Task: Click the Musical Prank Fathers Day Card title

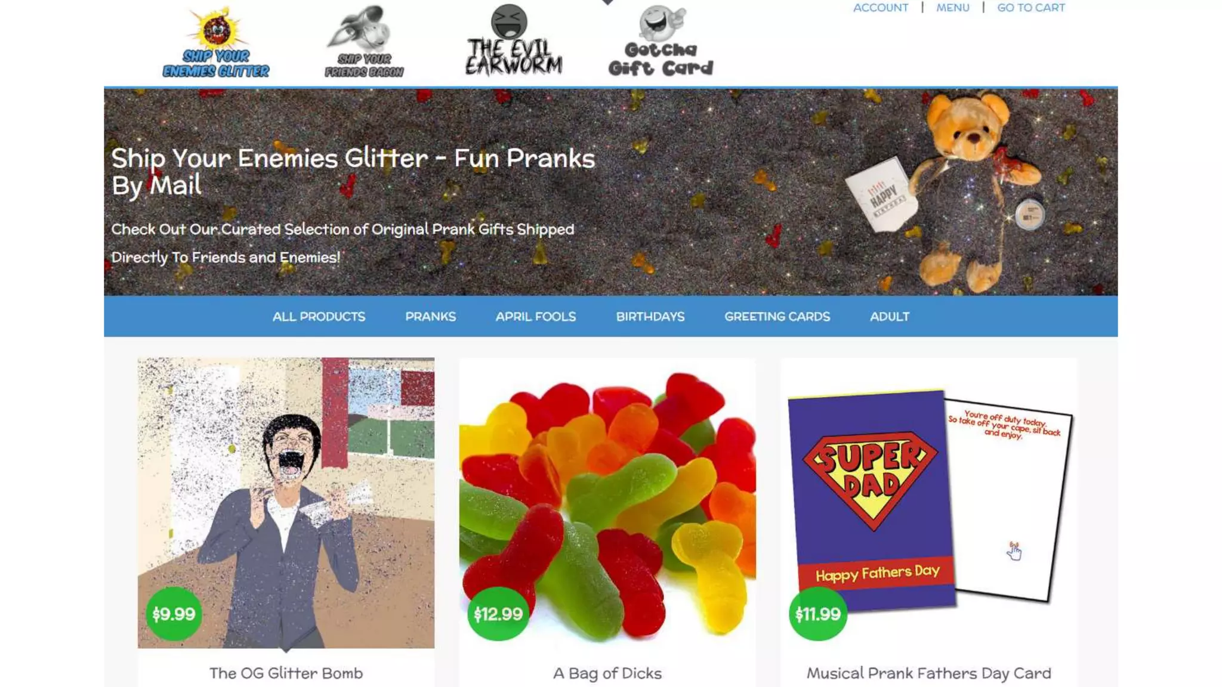Action: pos(928,673)
